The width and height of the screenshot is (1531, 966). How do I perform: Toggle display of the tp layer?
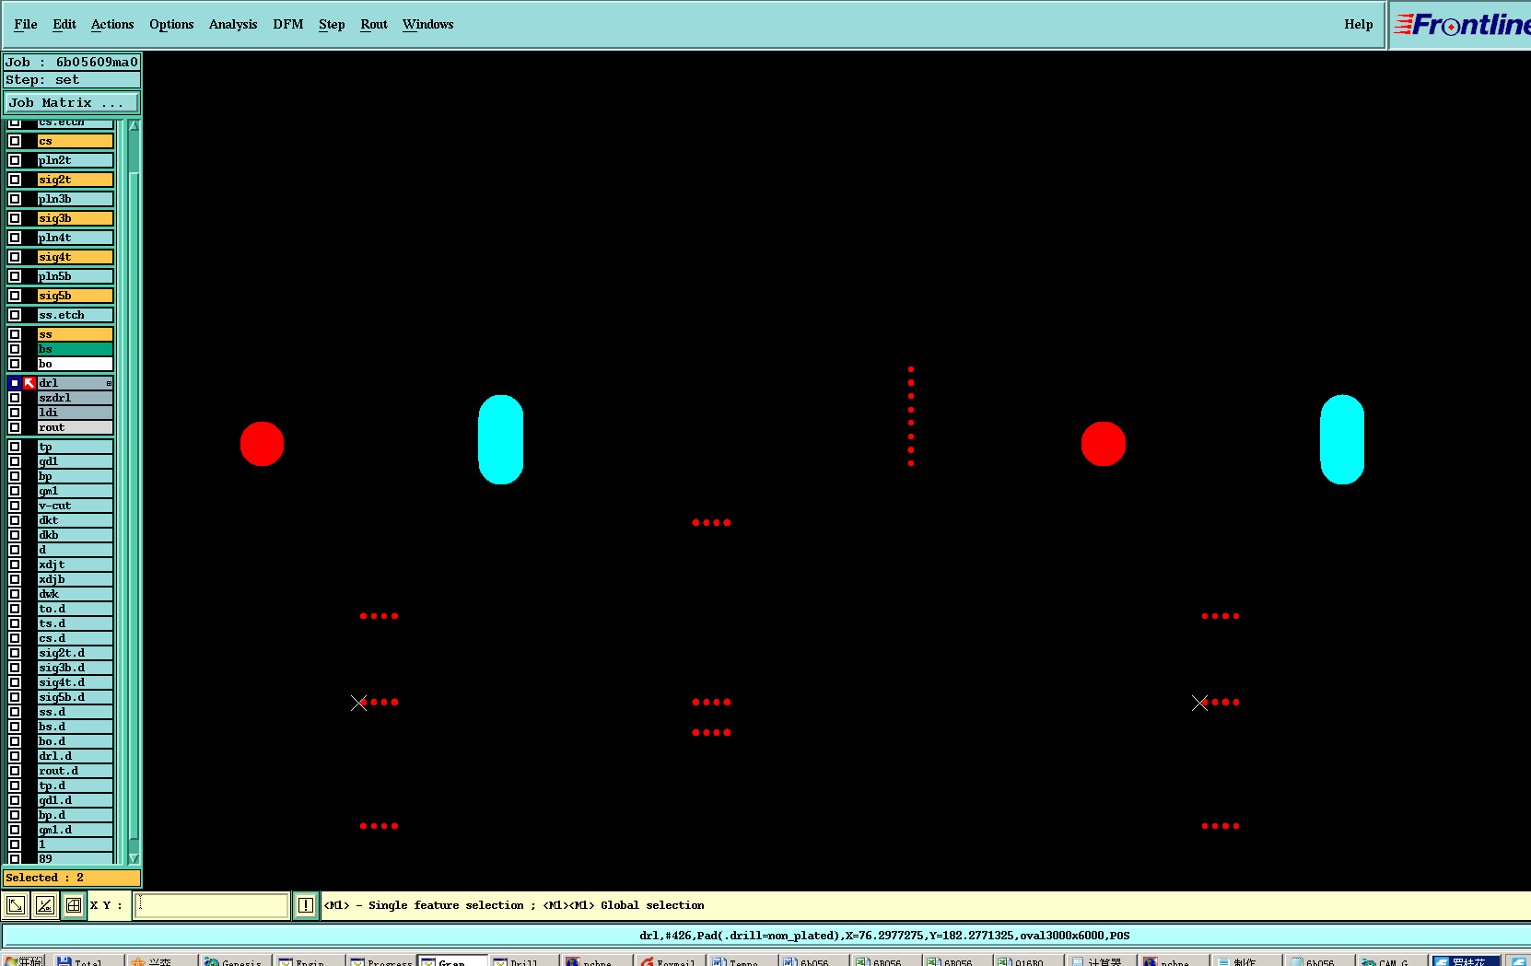coord(15,447)
